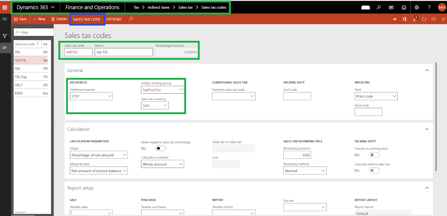
Task: Click the Sort code input field
Action: [x=297, y=96]
